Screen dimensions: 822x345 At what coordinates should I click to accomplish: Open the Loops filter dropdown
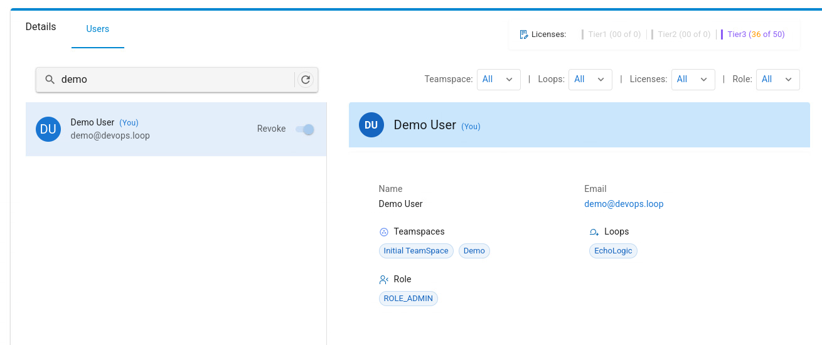(x=590, y=80)
